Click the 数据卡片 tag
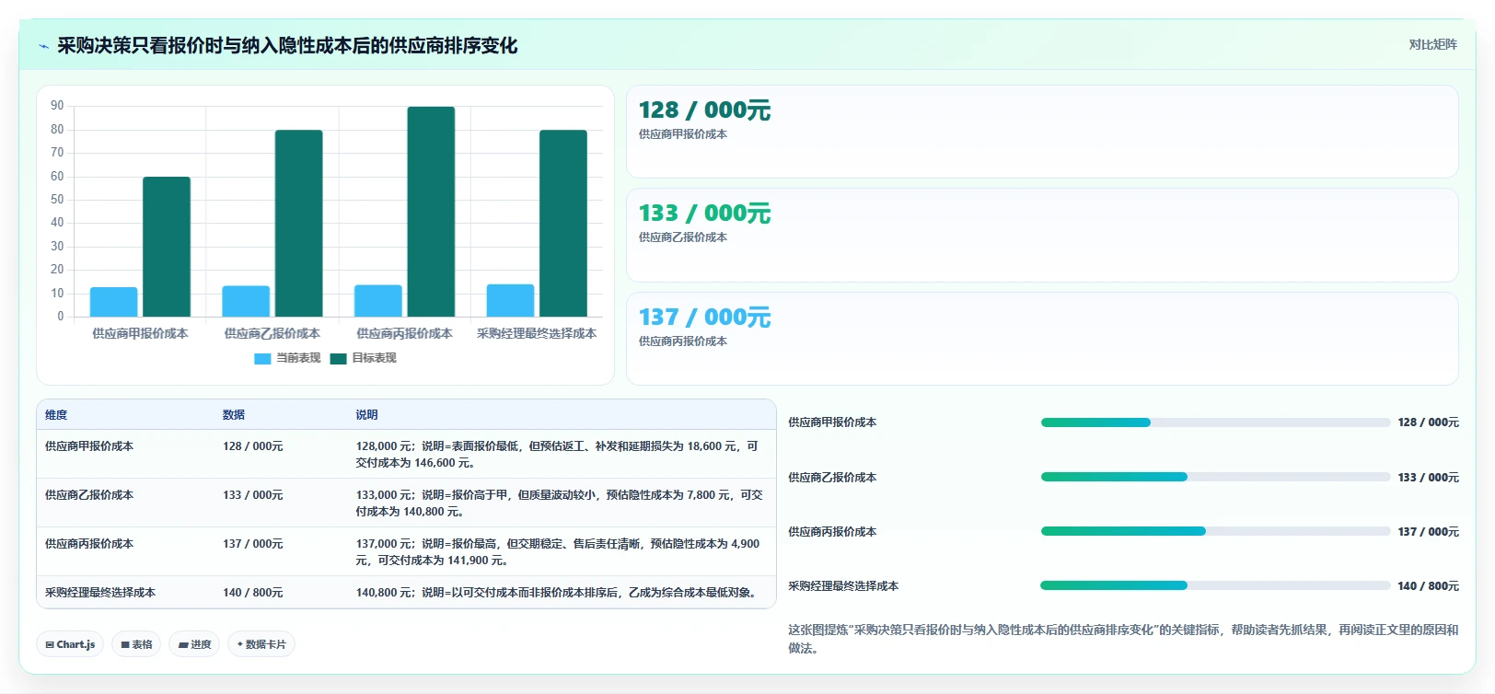The image size is (1495, 694). (261, 644)
